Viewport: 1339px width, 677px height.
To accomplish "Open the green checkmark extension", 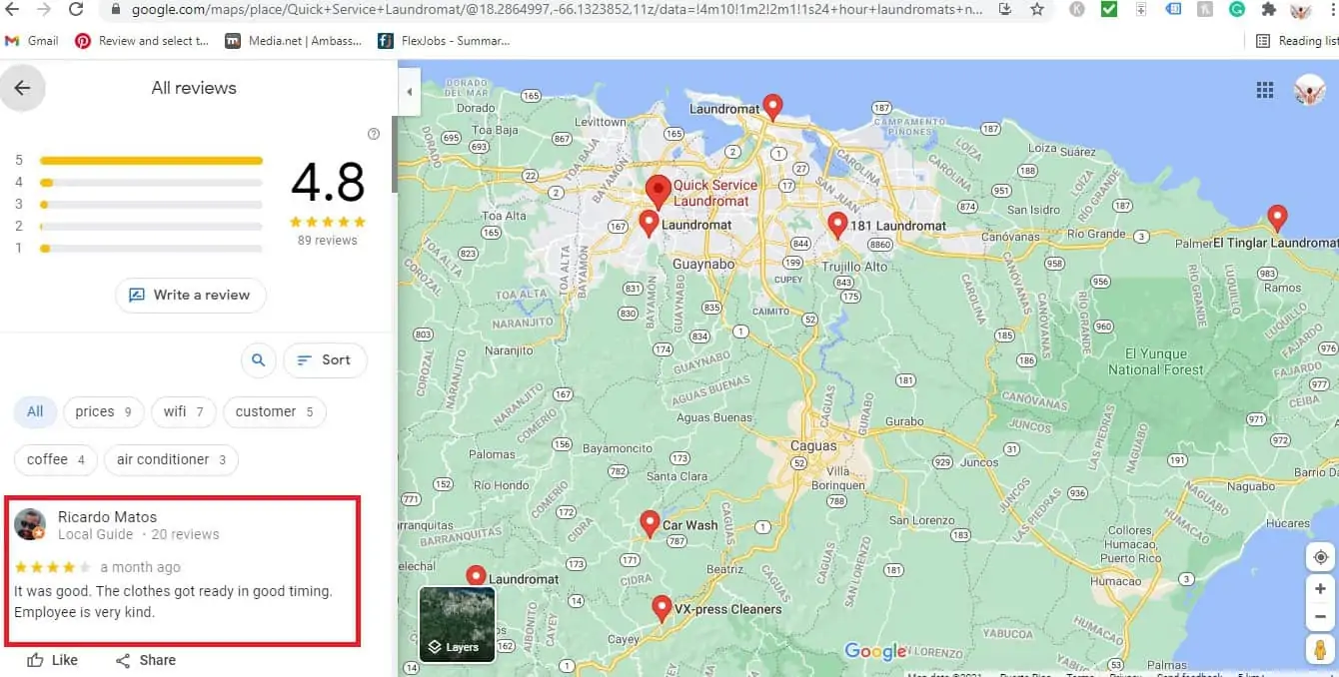I will (1108, 9).
